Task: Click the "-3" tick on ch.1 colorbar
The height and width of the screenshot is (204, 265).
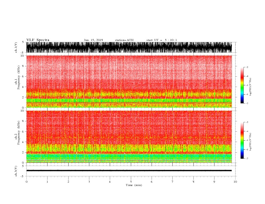Action: (x=247, y=67)
